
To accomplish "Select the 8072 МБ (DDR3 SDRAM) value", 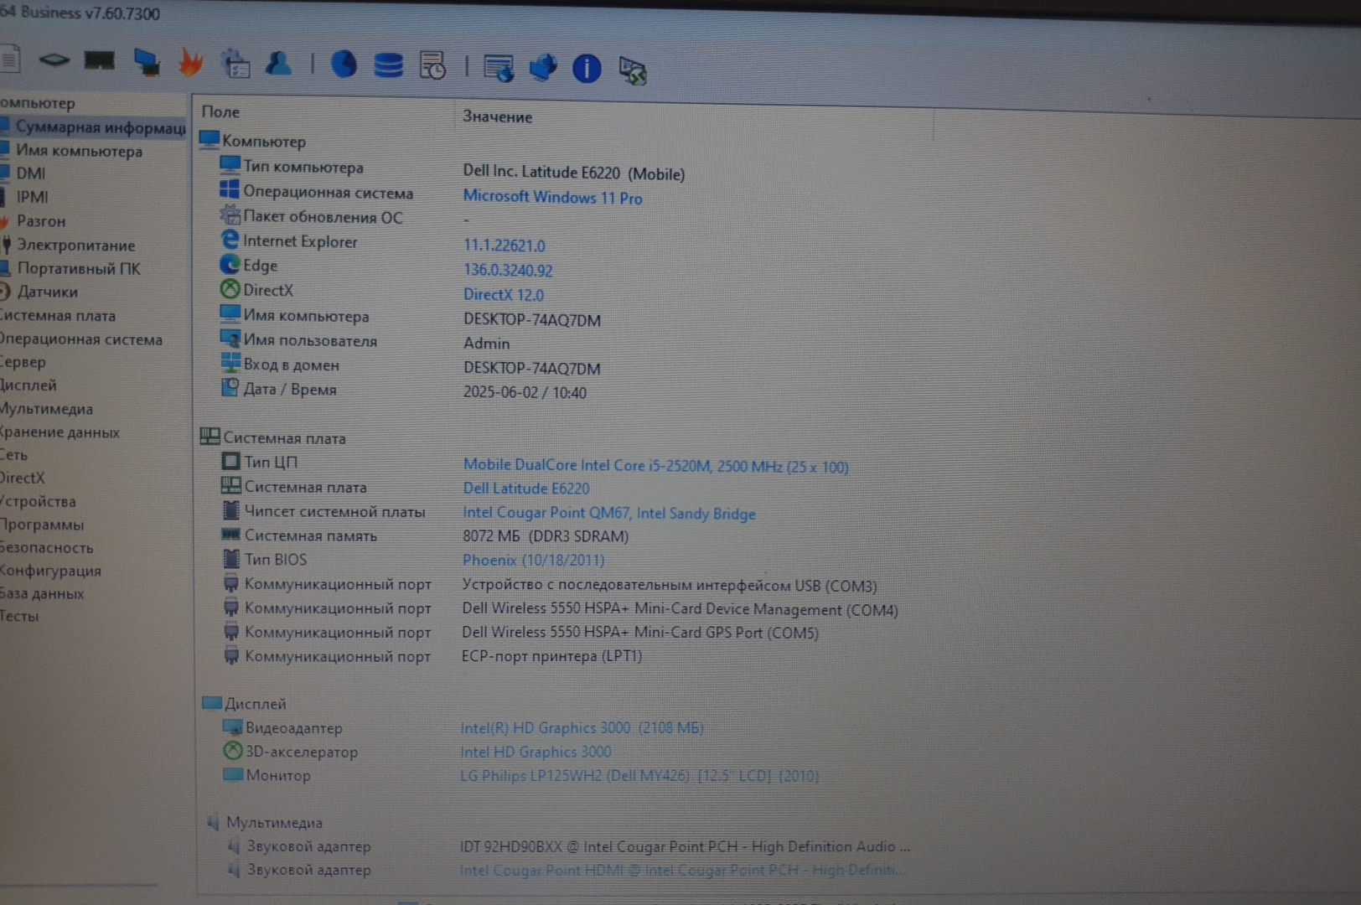I will click(x=546, y=536).
